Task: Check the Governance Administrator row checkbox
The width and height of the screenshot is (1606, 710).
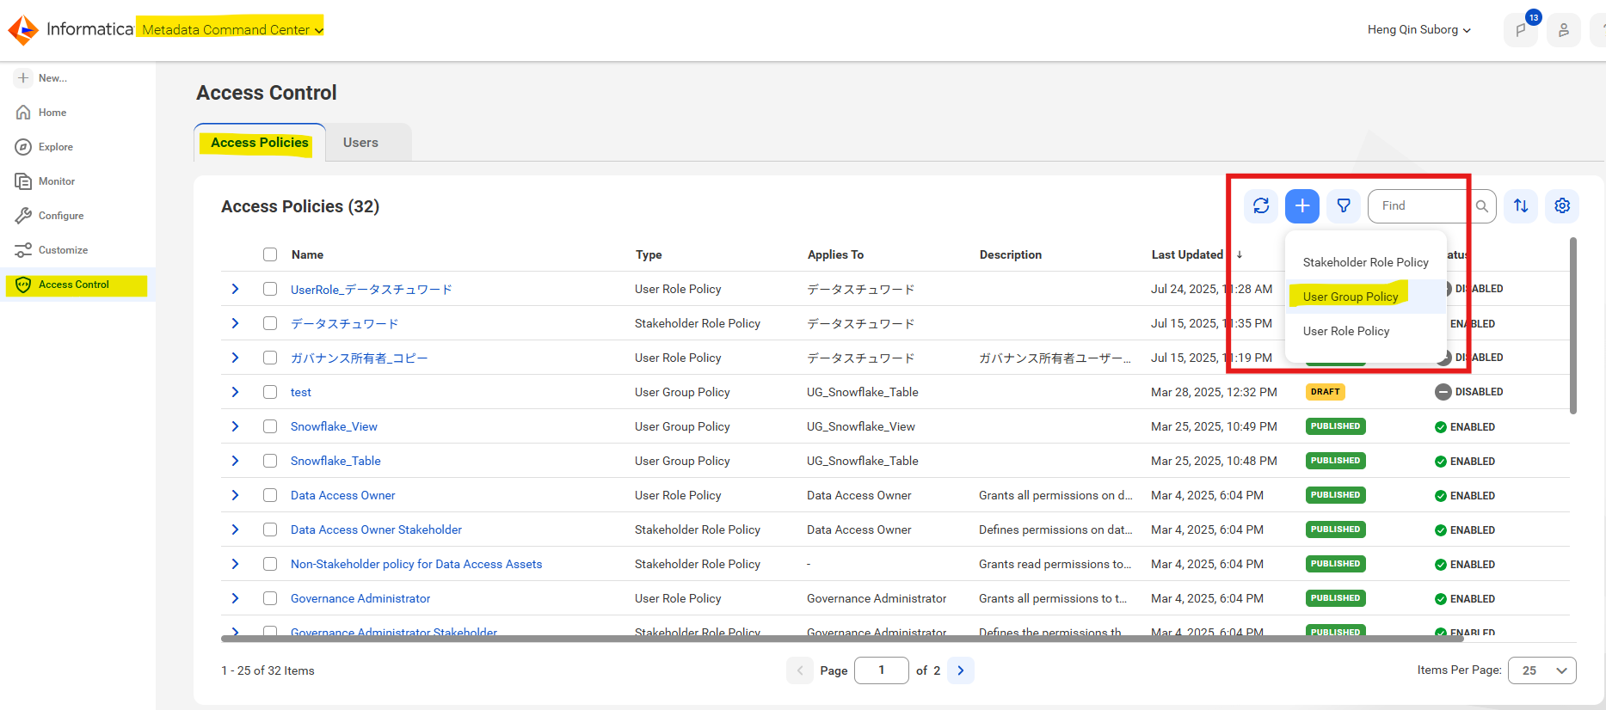Action: click(270, 598)
